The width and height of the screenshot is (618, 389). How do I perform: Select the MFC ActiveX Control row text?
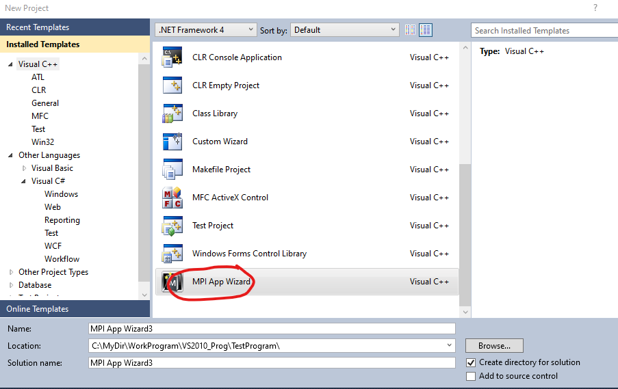click(x=230, y=198)
